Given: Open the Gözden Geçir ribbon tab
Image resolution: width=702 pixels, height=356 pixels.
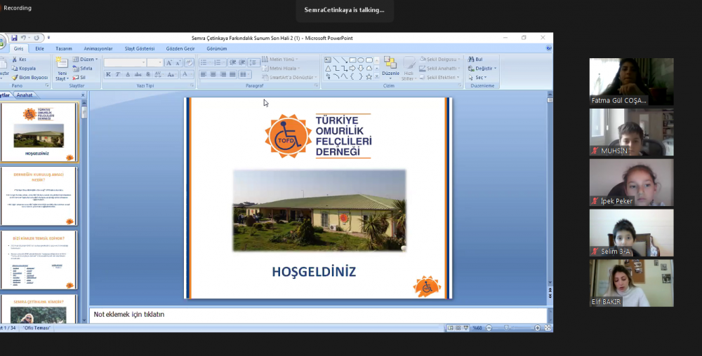Looking at the screenshot, I should 180,48.
